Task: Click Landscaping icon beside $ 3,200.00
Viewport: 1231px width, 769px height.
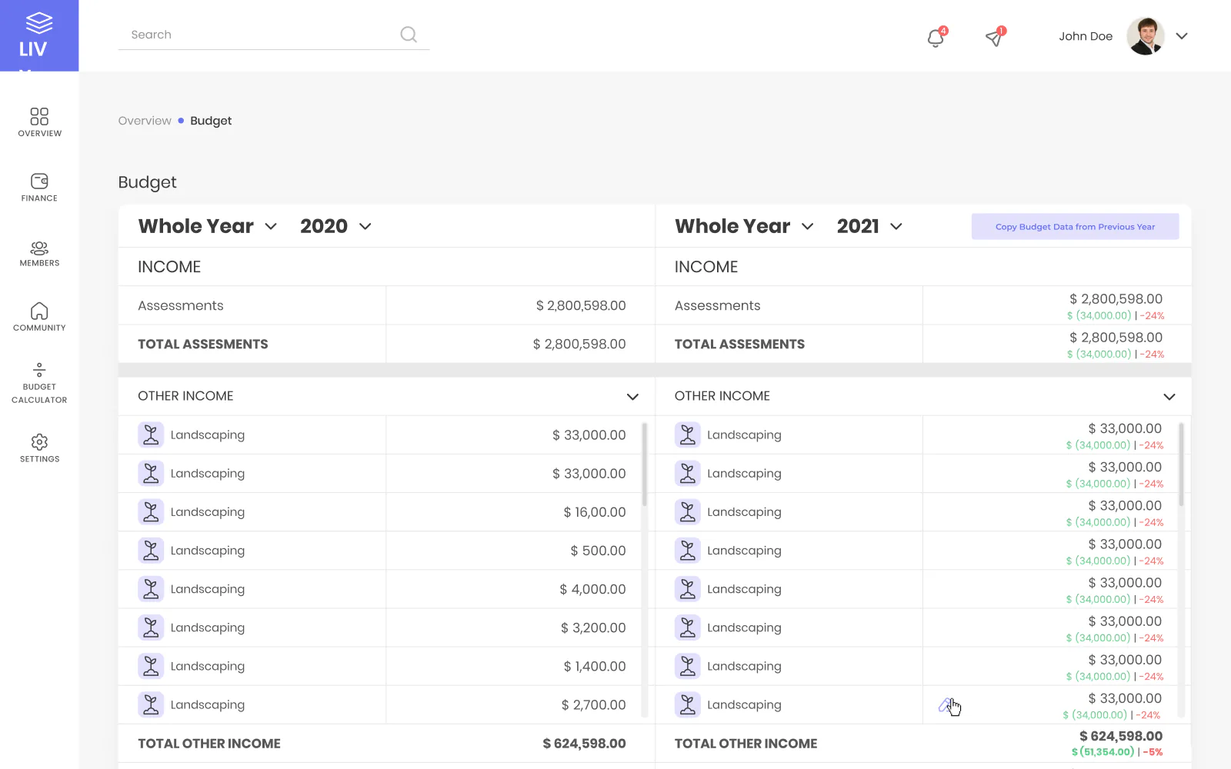Action: tap(151, 628)
